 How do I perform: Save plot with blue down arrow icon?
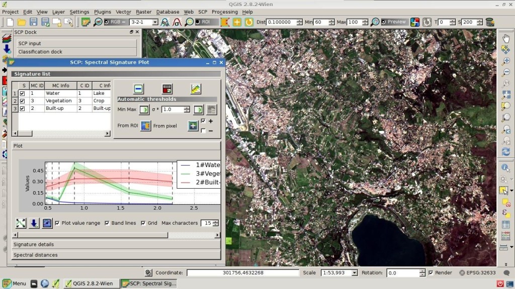pos(34,223)
